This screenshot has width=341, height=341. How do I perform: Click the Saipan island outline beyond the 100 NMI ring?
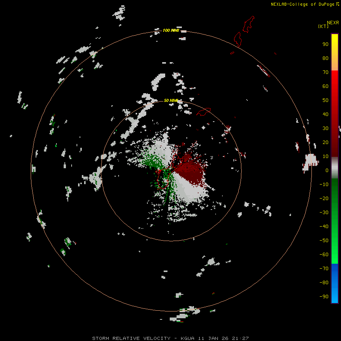248,24
